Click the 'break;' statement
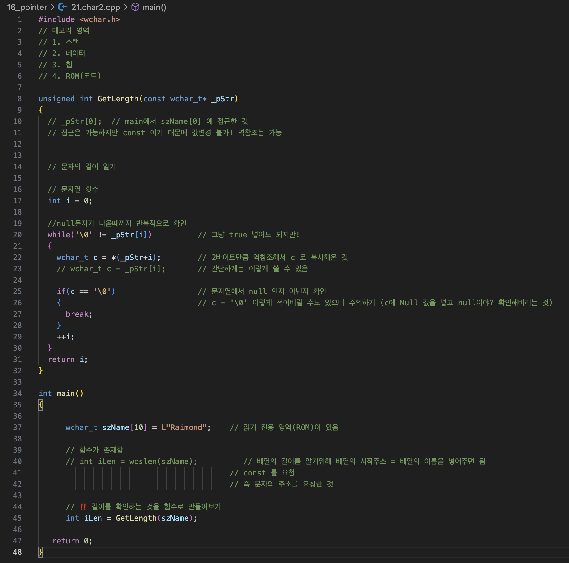This screenshot has height=563, width=569. pyautogui.click(x=79, y=314)
